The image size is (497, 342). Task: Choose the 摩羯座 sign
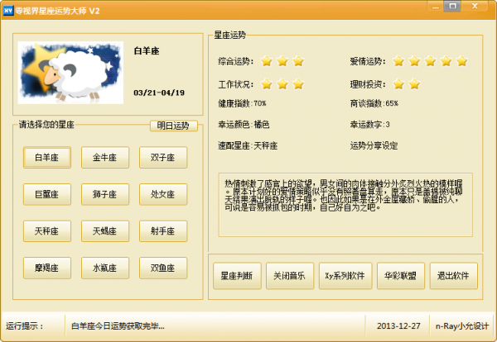pyautogui.click(x=47, y=268)
